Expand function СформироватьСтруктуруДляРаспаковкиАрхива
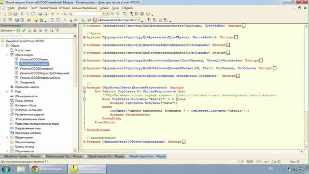 point(84,60)
